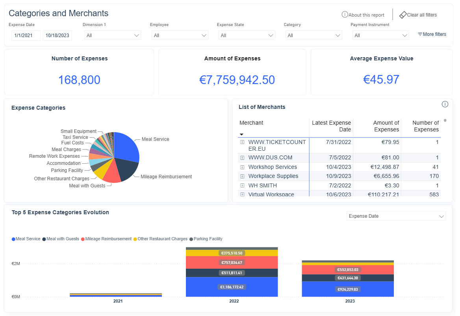Click the Accommodation pie label

click(63, 163)
